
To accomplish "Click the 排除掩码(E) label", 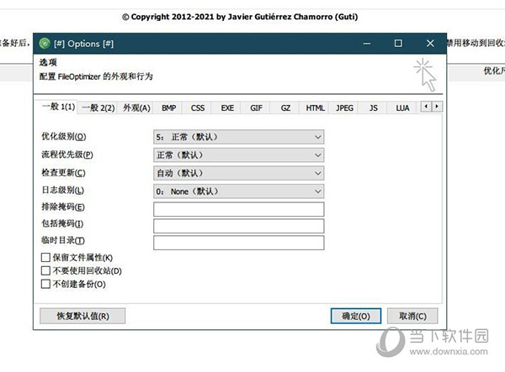I will pyautogui.click(x=63, y=207).
